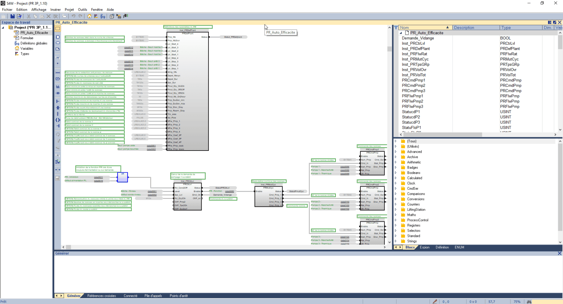Image resolution: width=563 pixels, height=304 pixels.
Task: Cut the selection using the scissors icon
Action: 29,16
